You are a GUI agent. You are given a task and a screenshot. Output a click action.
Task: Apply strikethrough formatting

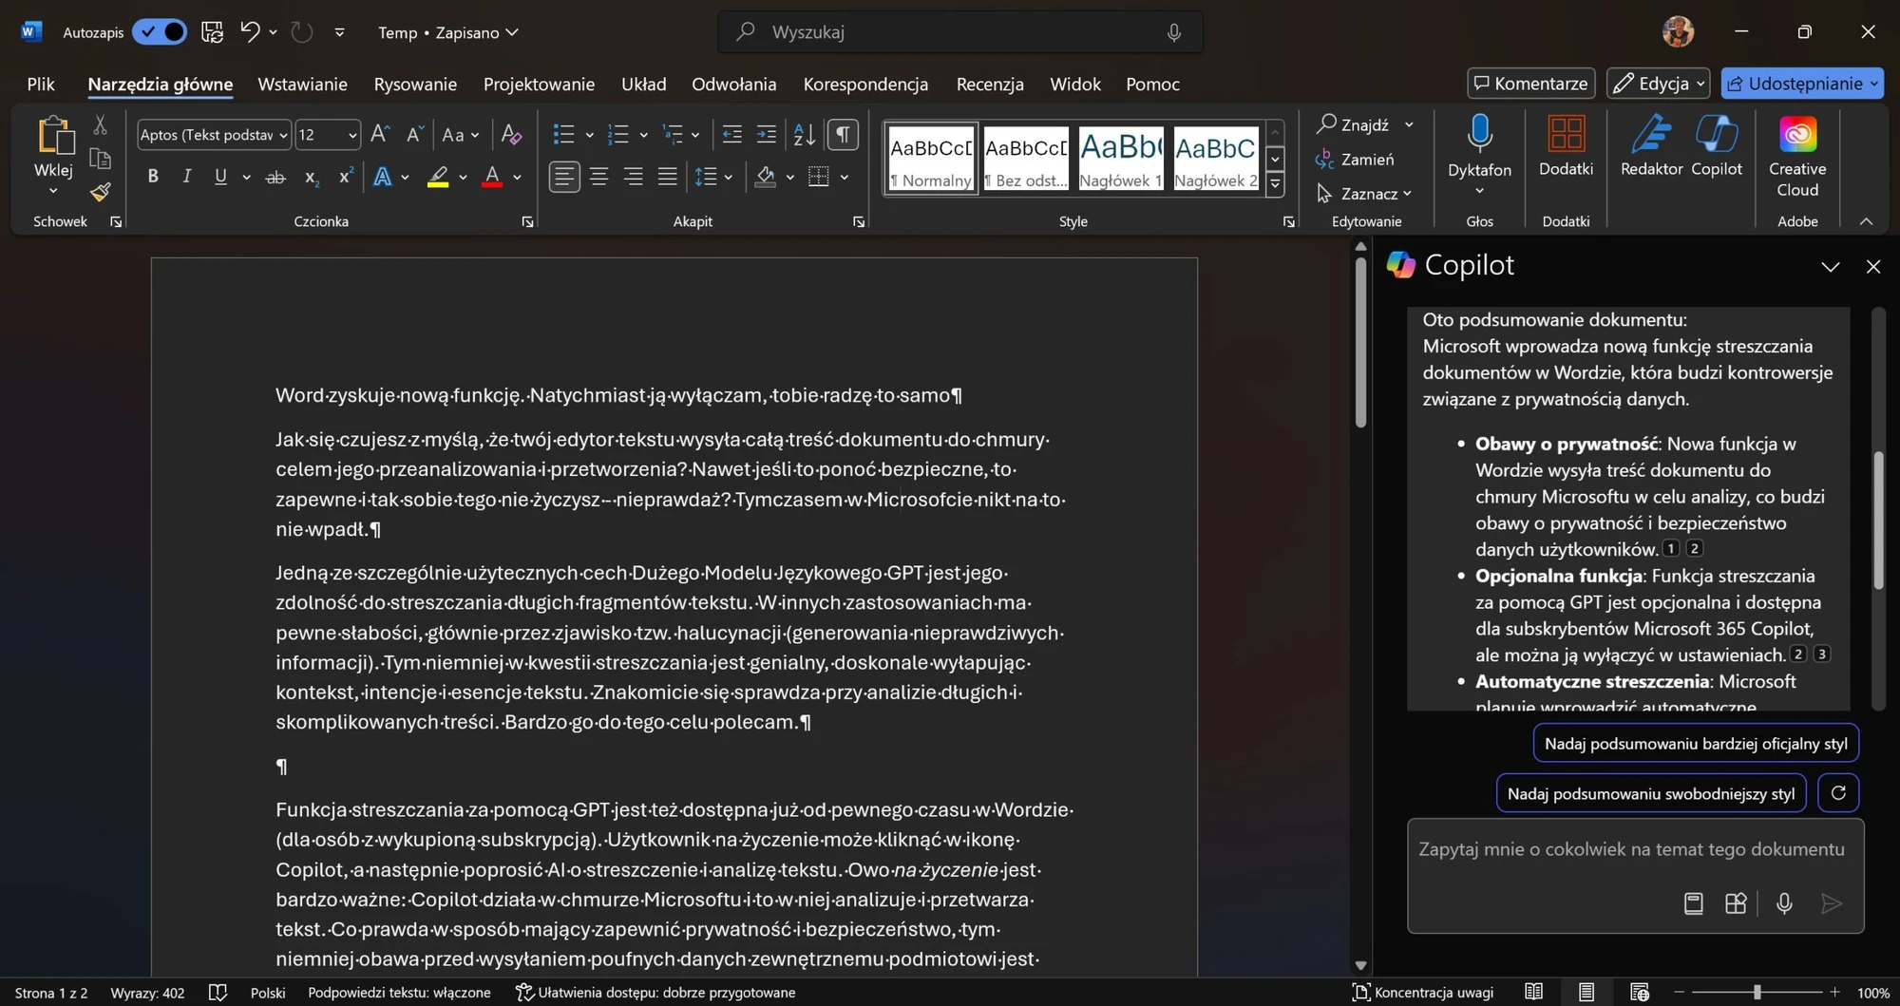pyautogui.click(x=275, y=177)
